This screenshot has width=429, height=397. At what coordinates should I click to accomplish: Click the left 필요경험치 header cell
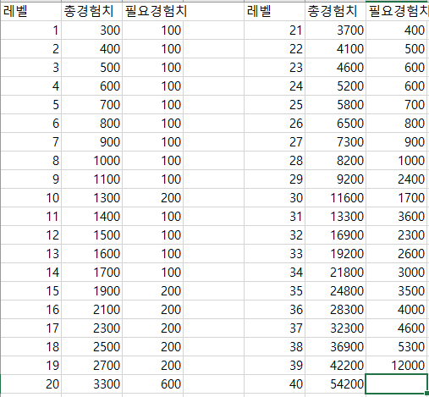(152, 12)
